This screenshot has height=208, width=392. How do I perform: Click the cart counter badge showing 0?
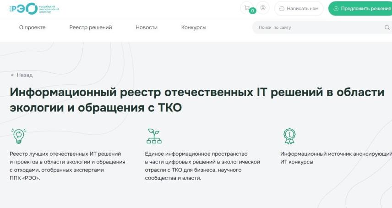click(x=252, y=11)
